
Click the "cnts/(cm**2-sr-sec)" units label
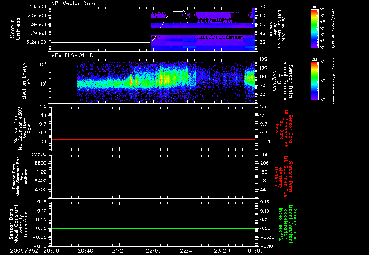pyautogui.click(x=333, y=28)
